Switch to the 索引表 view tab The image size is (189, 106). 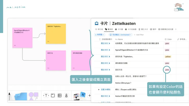(x=99, y=29)
